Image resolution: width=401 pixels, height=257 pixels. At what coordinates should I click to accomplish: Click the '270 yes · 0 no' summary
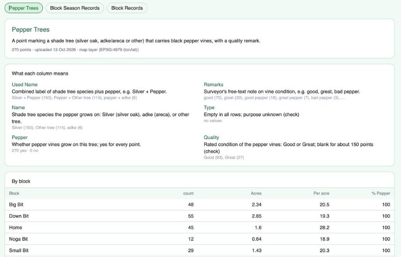25,151
